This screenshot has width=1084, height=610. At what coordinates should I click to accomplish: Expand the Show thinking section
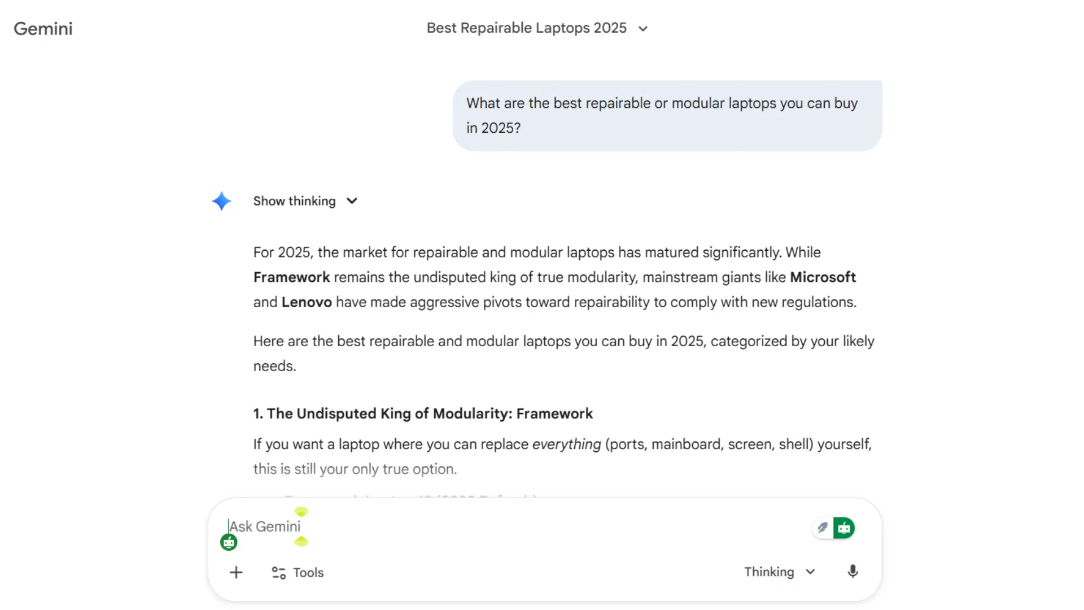point(294,201)
